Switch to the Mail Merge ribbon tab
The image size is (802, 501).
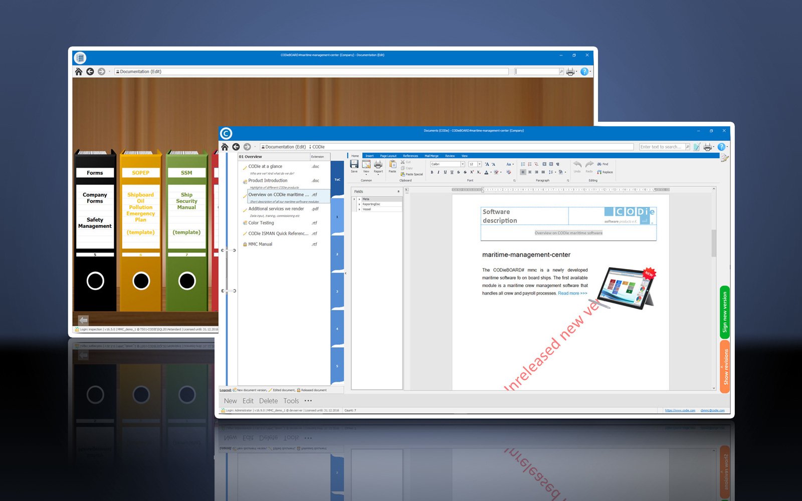tap(432, 156)
